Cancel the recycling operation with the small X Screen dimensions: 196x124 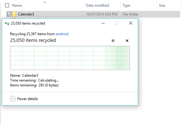(127, 41)
